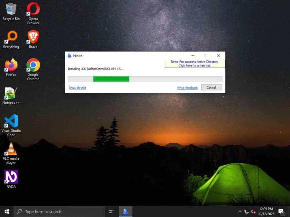The width and height of the screenshot is (290, 217).
Task: Select the Opera Browser shortcut
Action: click(x=33, y=14)
